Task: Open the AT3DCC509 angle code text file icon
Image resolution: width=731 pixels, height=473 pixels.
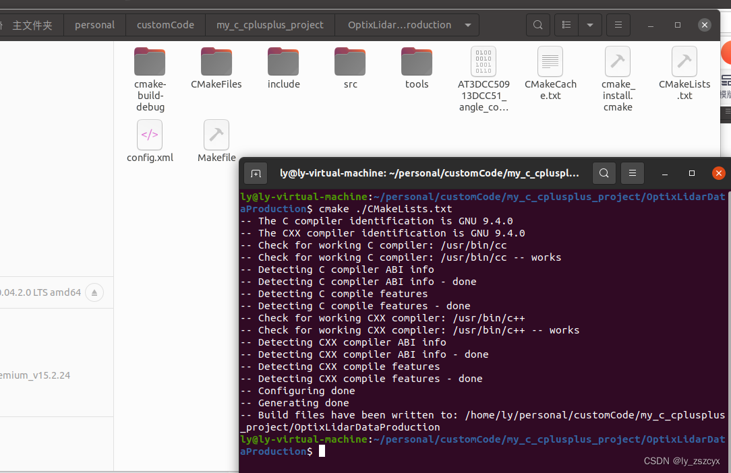Action: pyautogui.click(x=484, y=61)
